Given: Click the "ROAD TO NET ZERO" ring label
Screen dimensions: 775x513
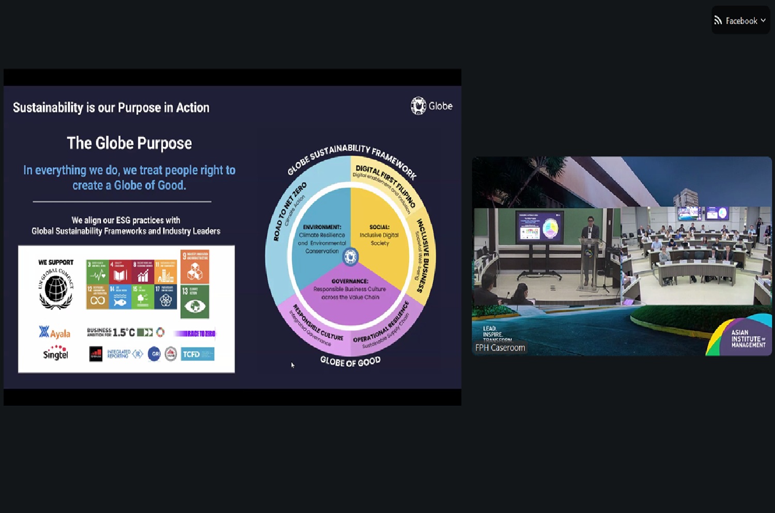Looking at the screenshot, I should [x=289, y=211].
